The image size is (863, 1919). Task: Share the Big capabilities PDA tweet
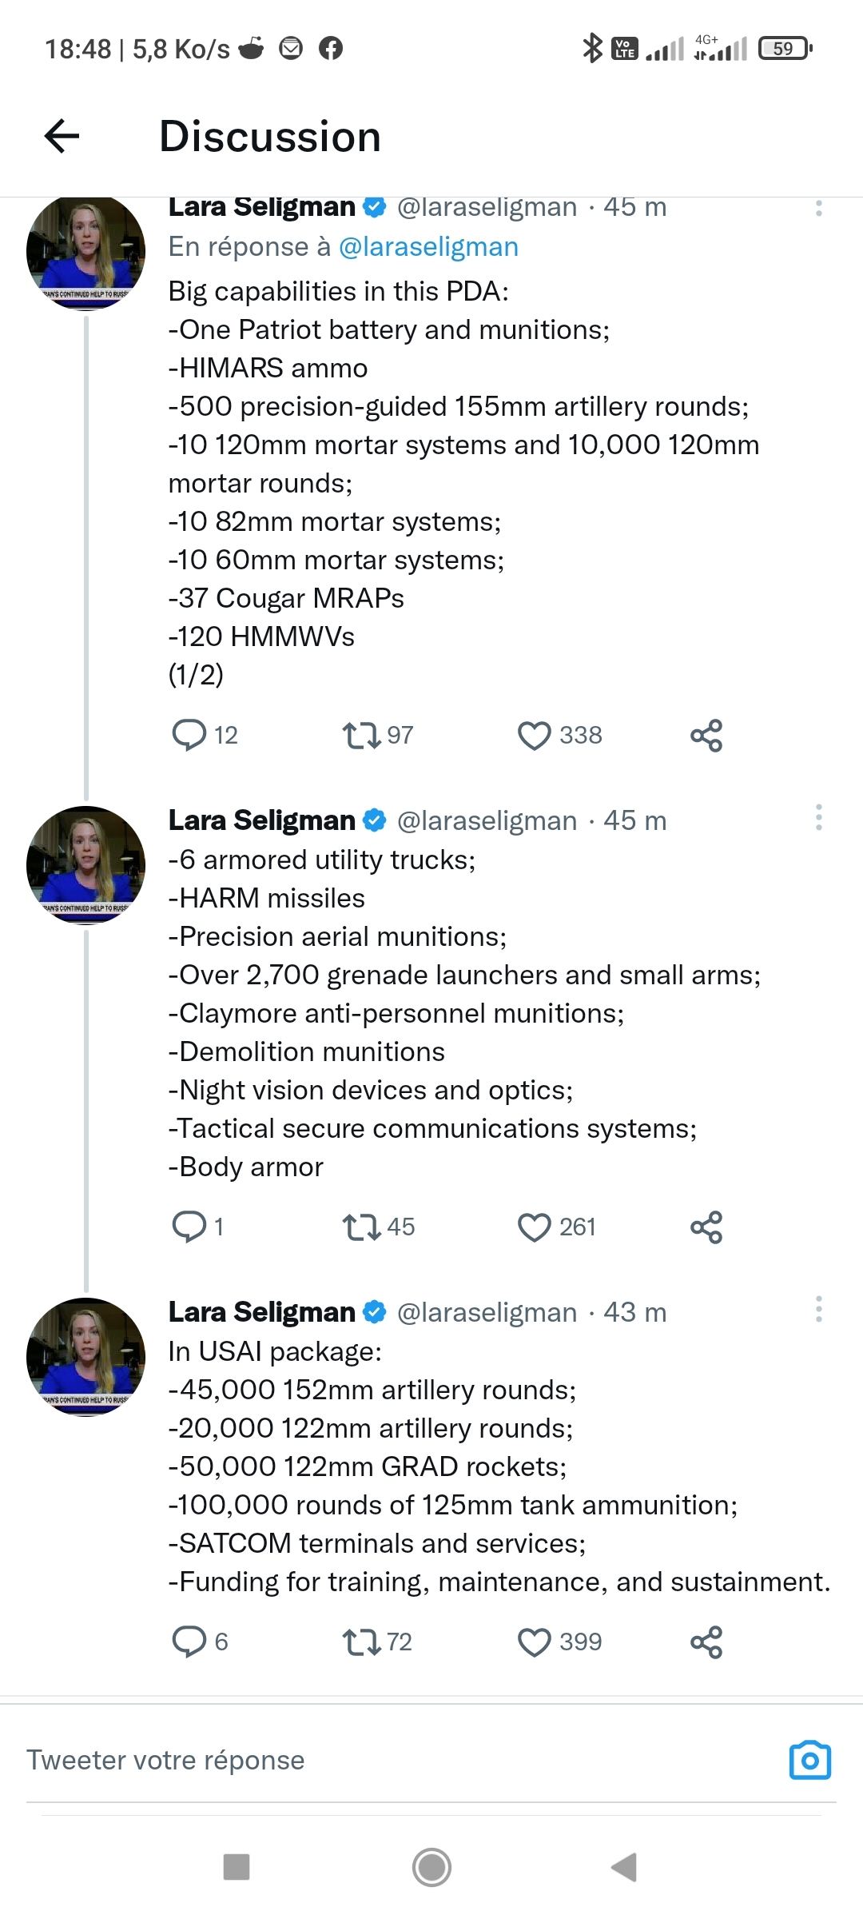(706, 735)
